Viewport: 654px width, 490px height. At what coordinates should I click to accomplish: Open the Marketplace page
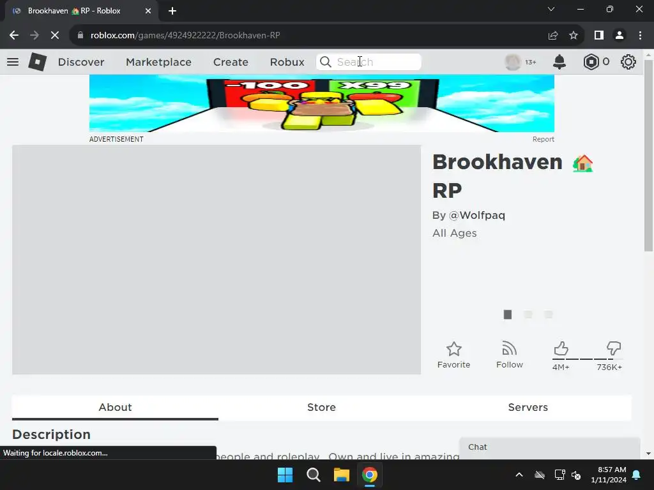pyautogui.click(x=158, y=62)
